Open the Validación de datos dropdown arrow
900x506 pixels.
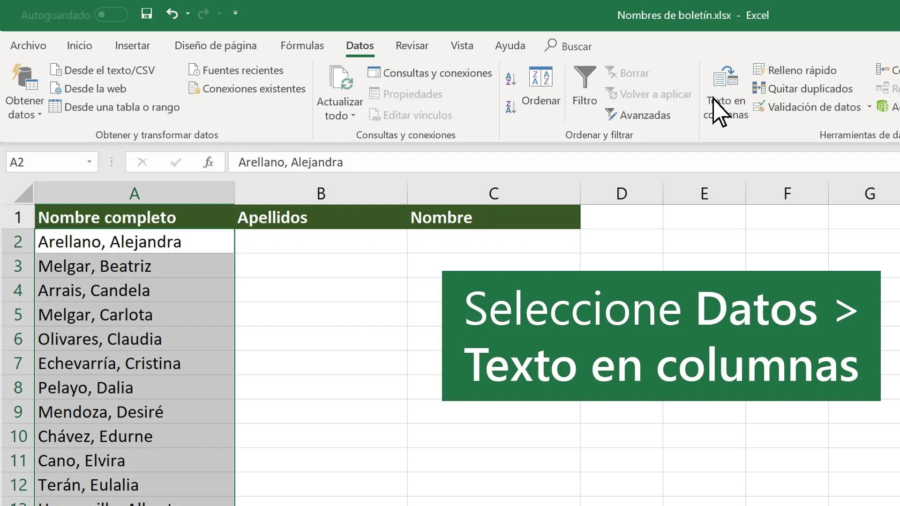coord(870,107)
